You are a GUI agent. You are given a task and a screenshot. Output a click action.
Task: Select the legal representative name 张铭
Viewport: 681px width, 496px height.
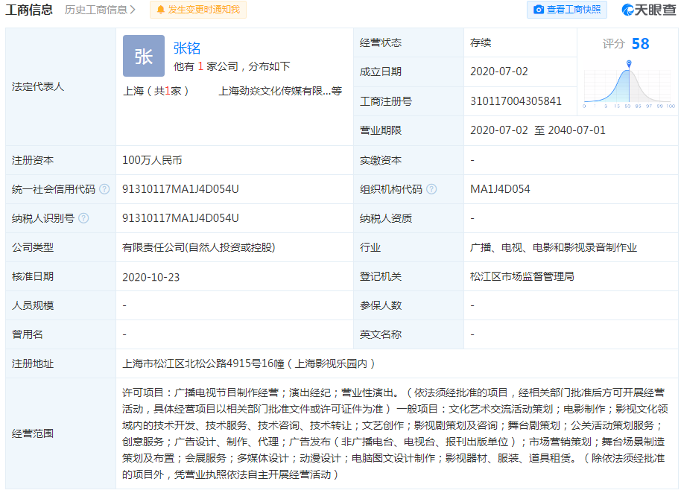pyautogui.click(x=186, y=48)
